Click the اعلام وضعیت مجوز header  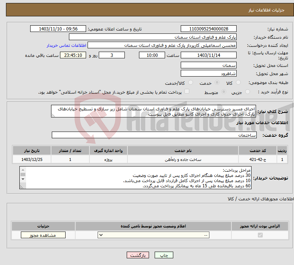pyautogui.click(x=153, y=226)
